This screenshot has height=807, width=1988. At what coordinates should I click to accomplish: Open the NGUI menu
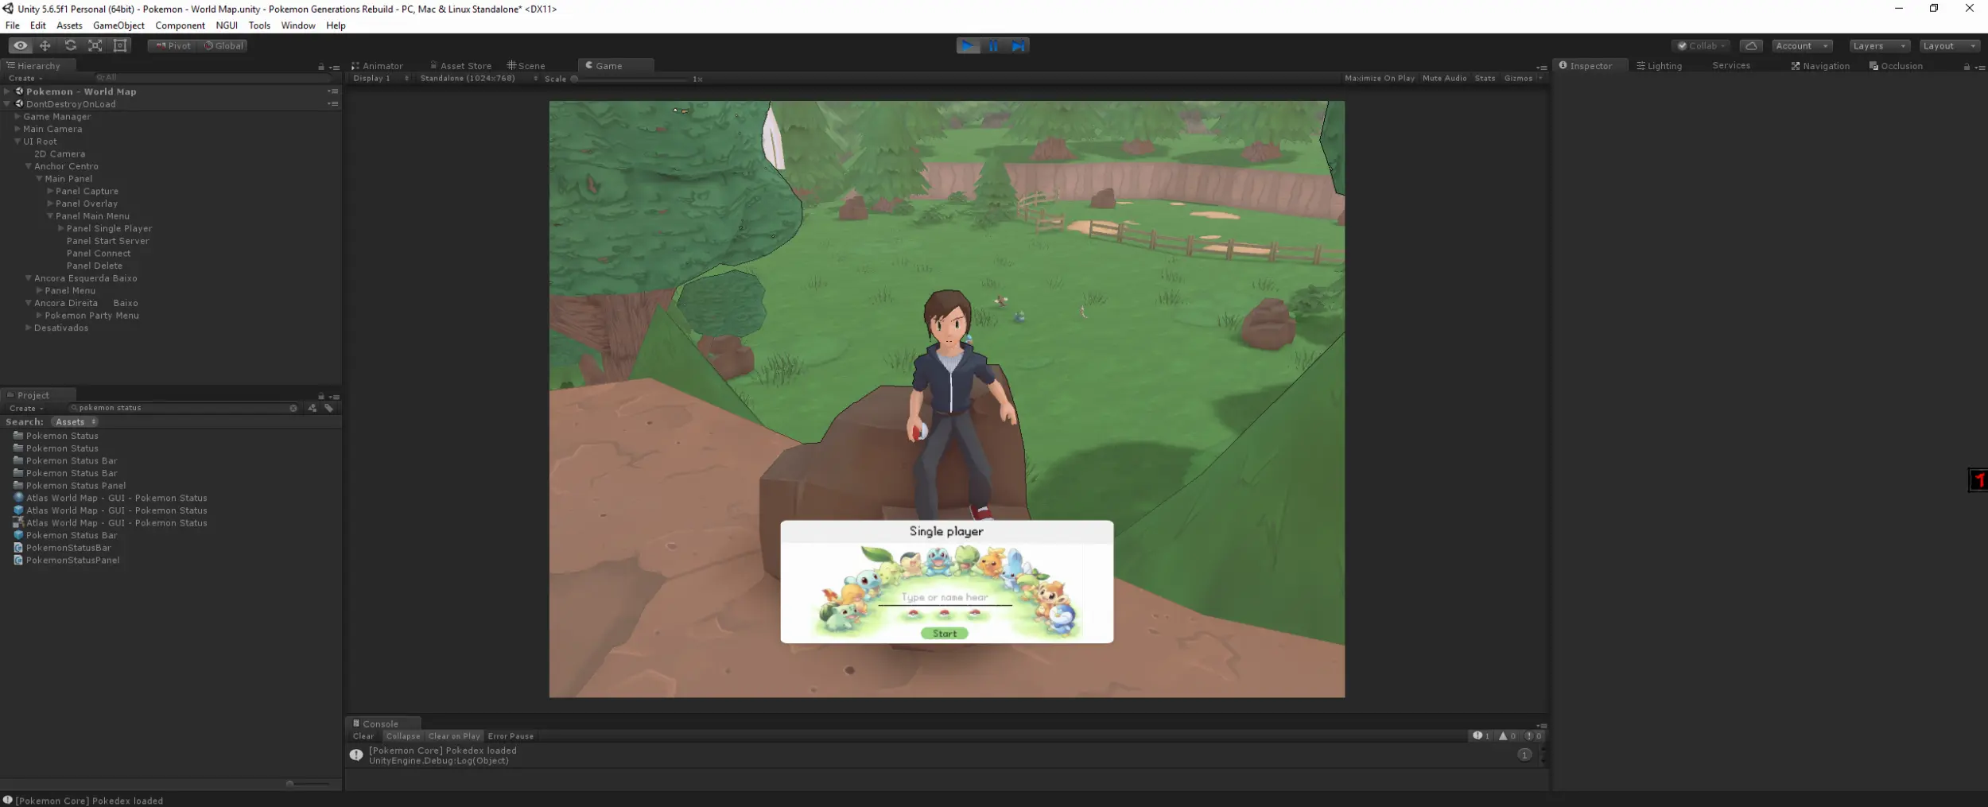pyautogui.click(x=227, y=25)
